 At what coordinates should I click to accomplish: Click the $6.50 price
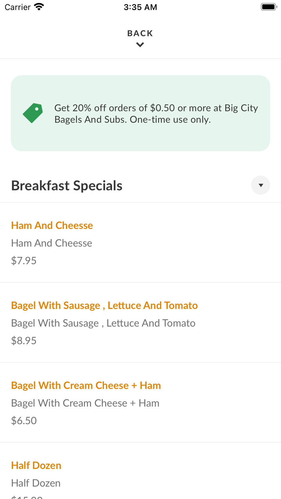[x=24, y=421]
